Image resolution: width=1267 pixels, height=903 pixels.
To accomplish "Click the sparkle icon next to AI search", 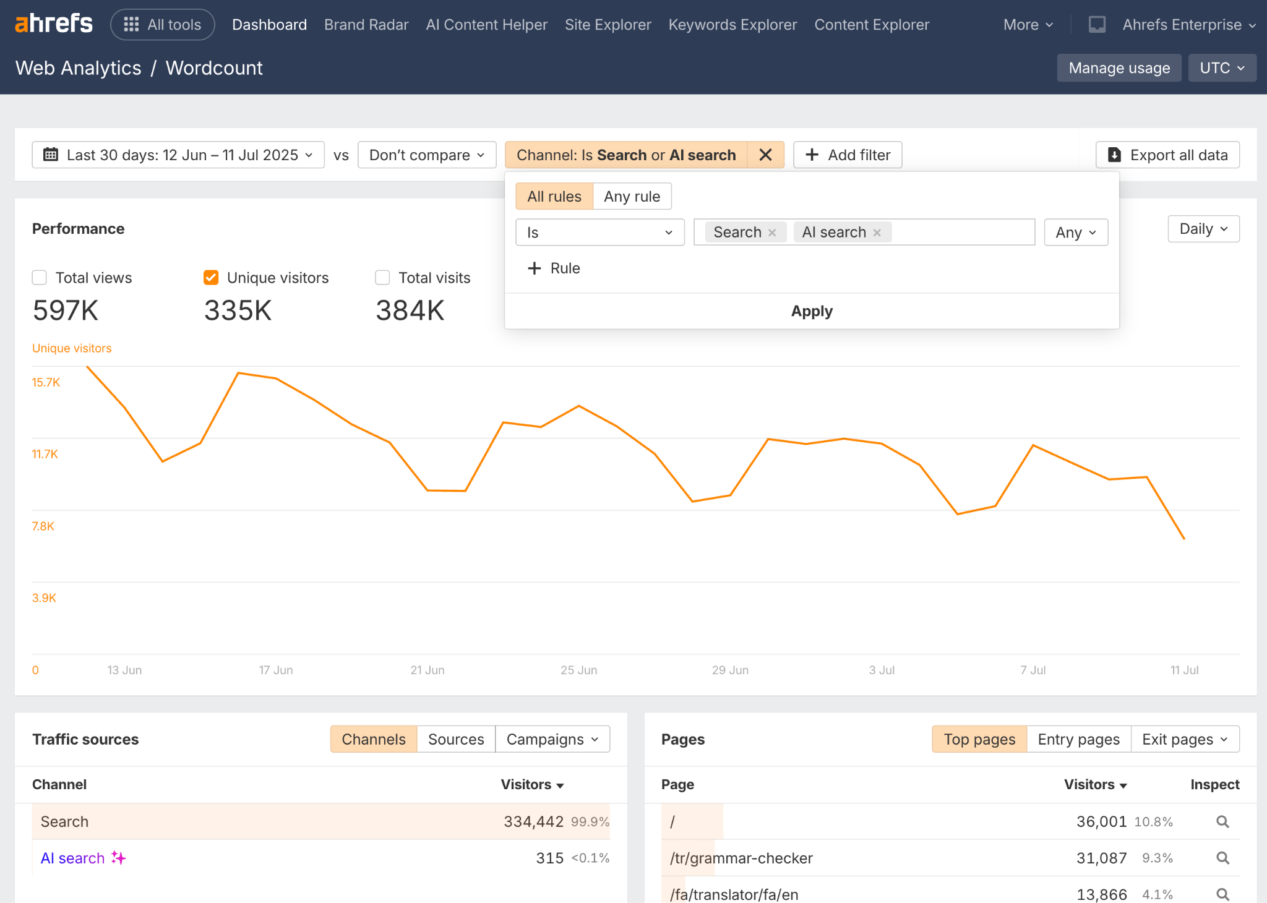I will (x=118, y=858).
